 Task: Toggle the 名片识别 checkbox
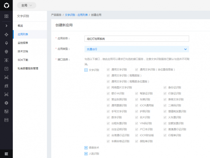(137, 117)
